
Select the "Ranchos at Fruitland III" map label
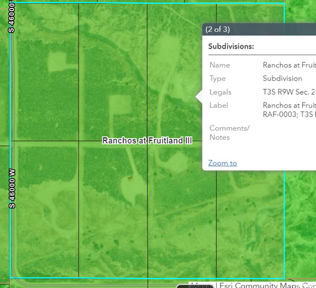tap(147, 140)
